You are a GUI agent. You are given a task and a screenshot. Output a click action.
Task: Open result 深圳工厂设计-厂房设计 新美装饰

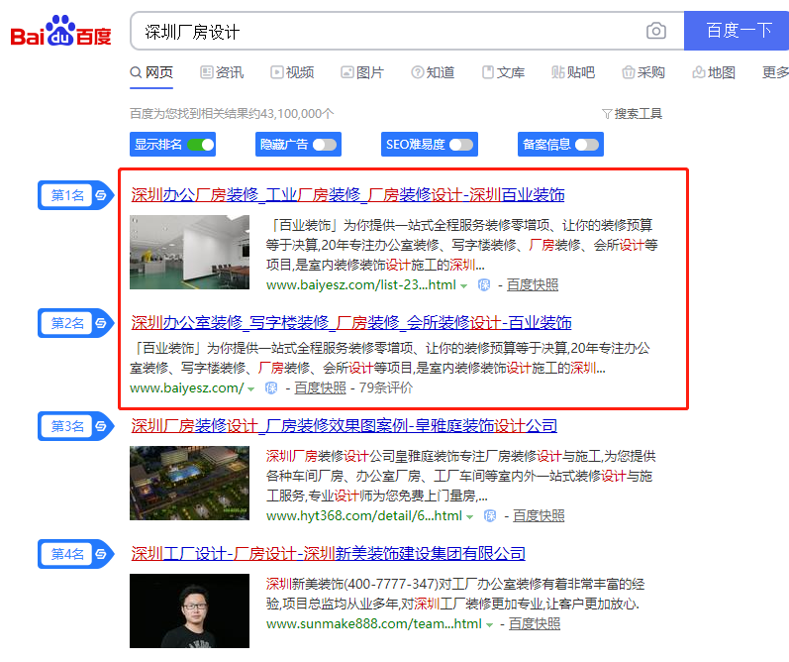pyautogui.click(x=328, y=554)
